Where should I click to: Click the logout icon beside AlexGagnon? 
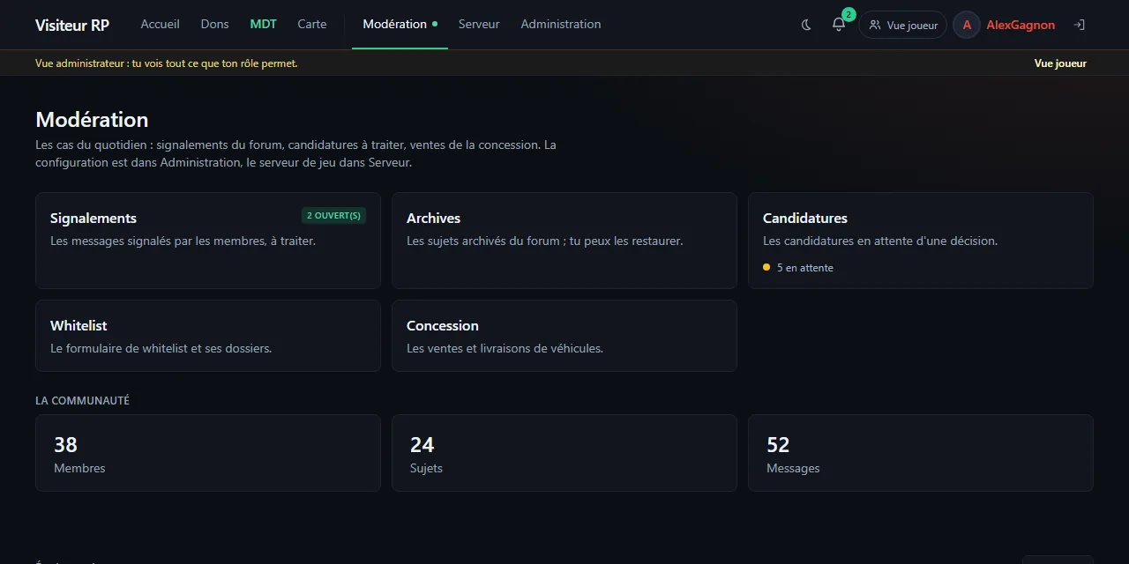1079,25
